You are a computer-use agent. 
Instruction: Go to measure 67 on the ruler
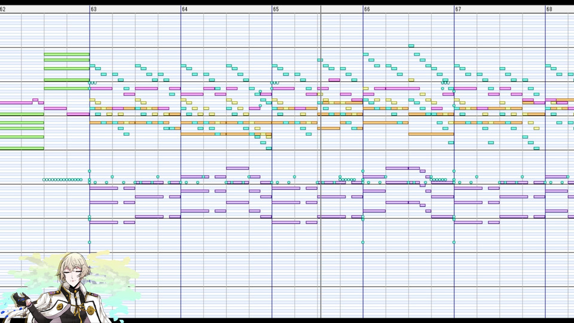(458, 9)
